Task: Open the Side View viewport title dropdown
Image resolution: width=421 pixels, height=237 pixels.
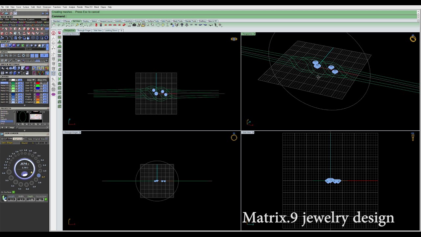Action: [253, 132]
